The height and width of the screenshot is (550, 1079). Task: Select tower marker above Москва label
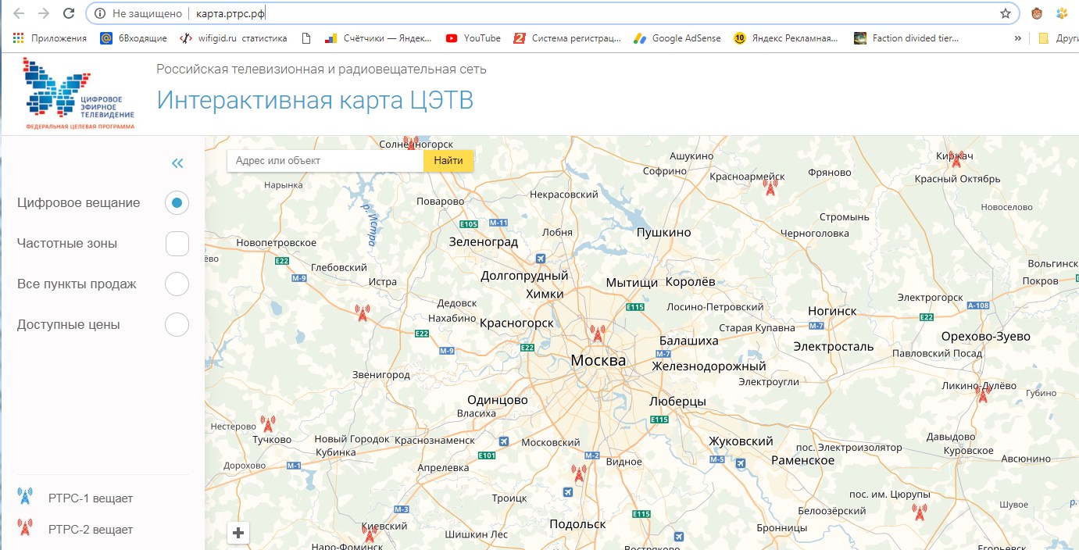click(598, 334)
